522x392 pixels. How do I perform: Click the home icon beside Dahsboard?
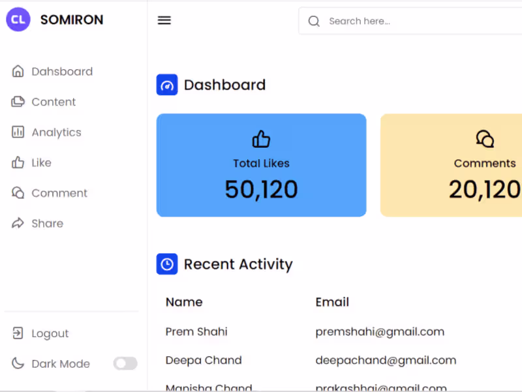pos(18,71)
